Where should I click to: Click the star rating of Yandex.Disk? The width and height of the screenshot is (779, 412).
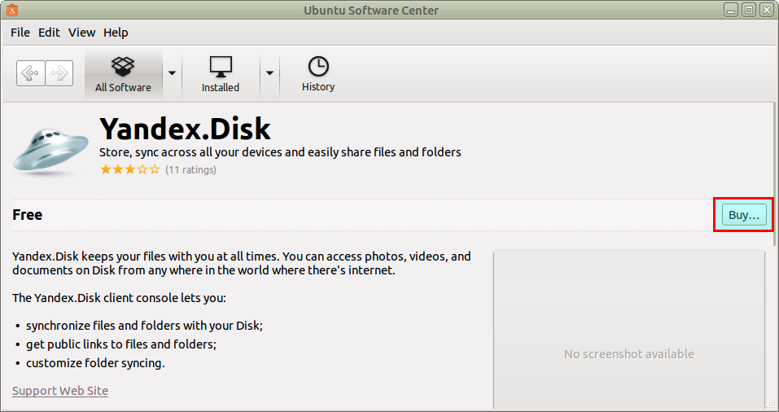pos(130,169)
